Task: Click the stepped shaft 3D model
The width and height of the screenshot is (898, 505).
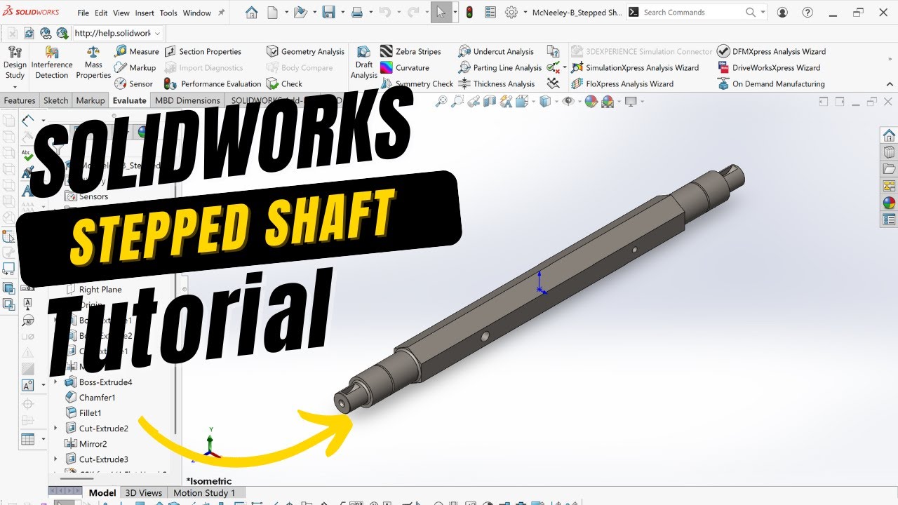Action: point(539,288)
